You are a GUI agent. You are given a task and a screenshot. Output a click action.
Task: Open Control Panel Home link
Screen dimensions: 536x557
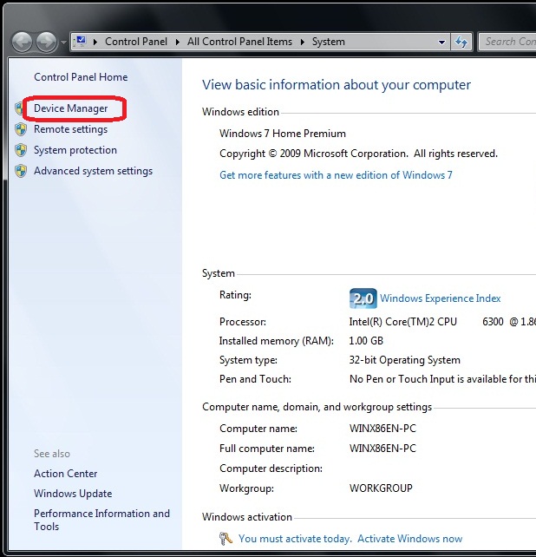pos(81,77)
